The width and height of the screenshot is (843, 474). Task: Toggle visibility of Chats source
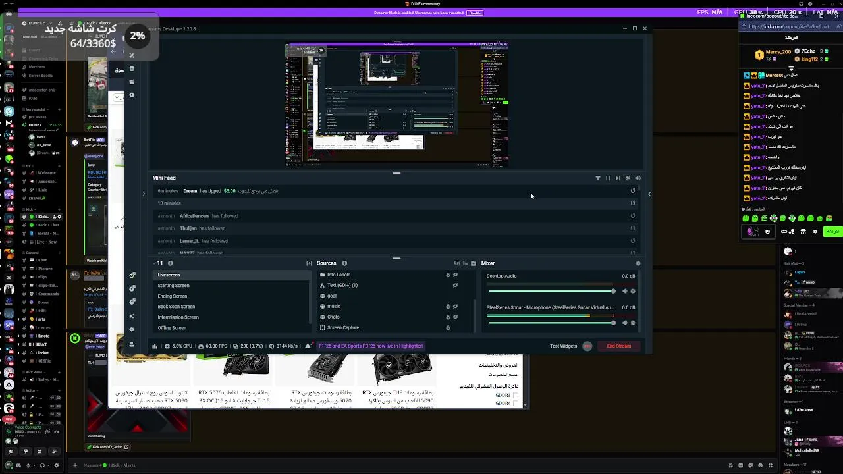455,317
